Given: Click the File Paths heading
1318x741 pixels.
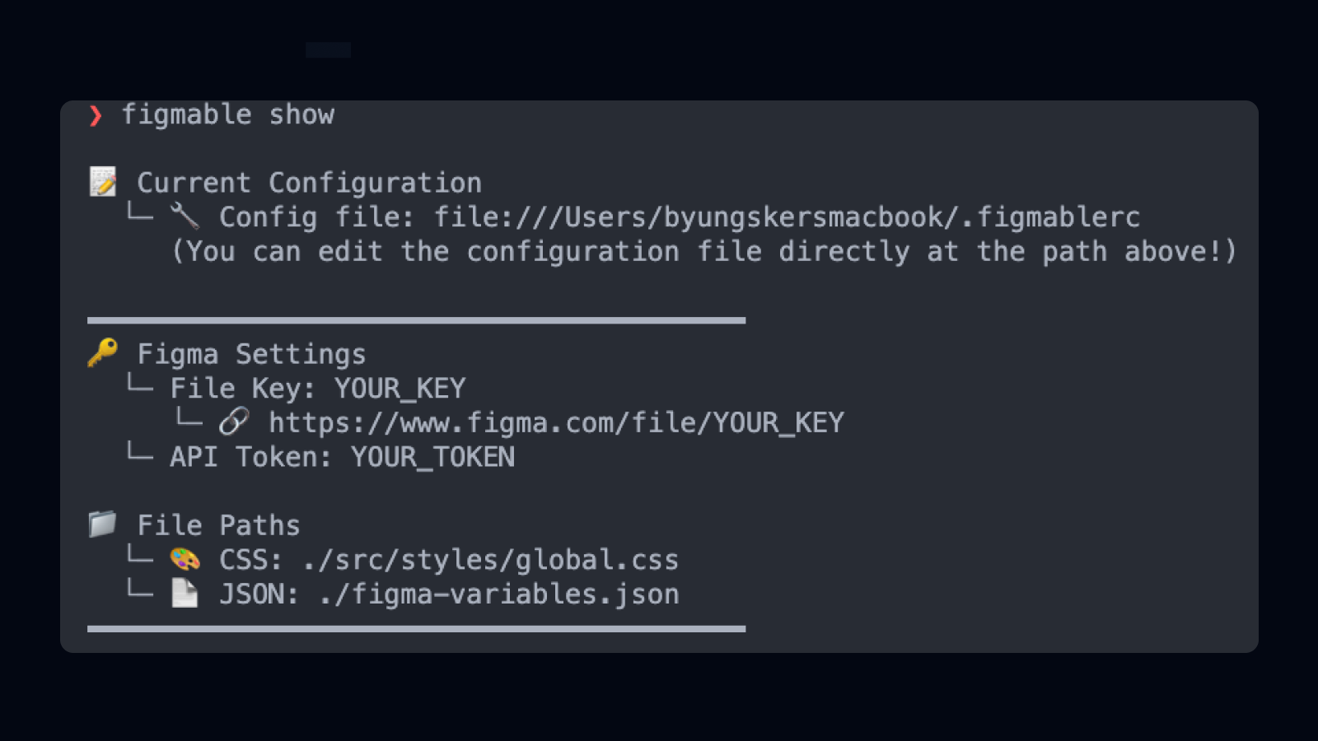Looking at the screenshot, I should tap(219, 525).
